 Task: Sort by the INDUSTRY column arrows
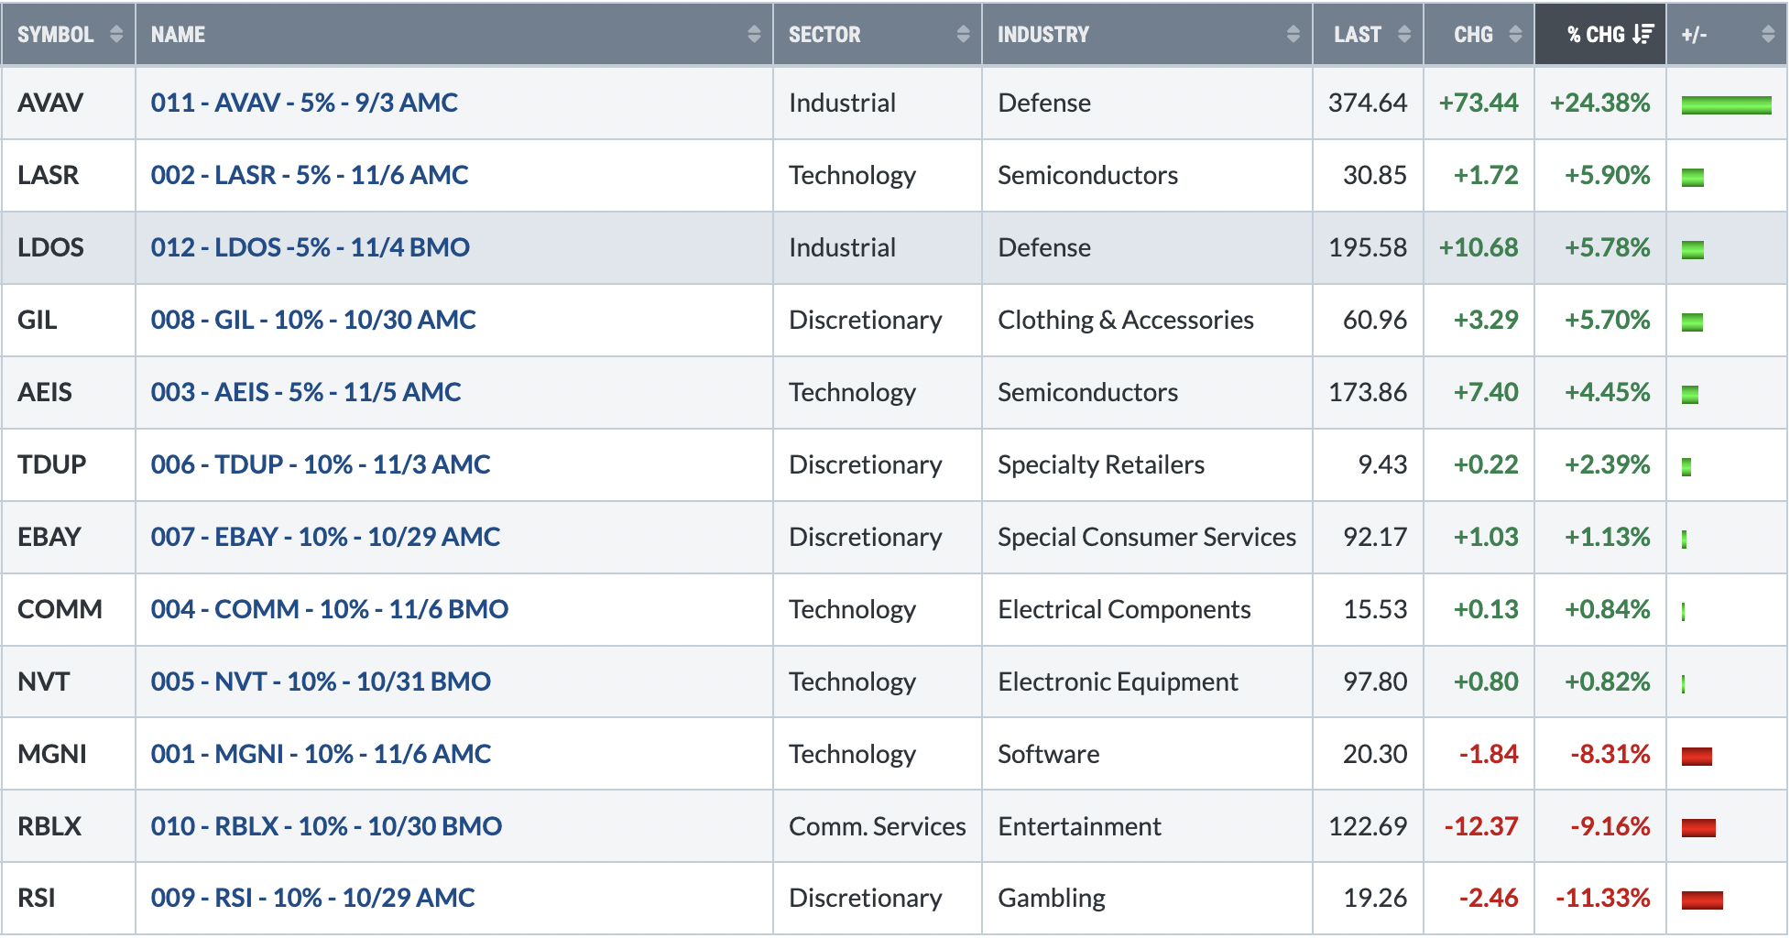point(1293,35)
